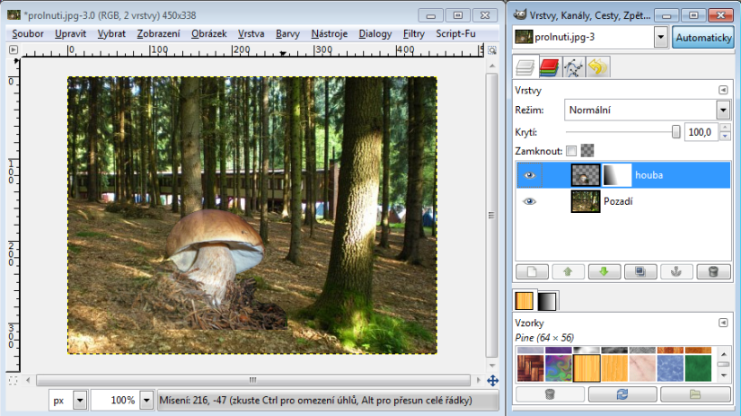Viewport: 741px width, 416px height.
Task: Open the Vrstvy panel configuration menu
Action: 723,90
